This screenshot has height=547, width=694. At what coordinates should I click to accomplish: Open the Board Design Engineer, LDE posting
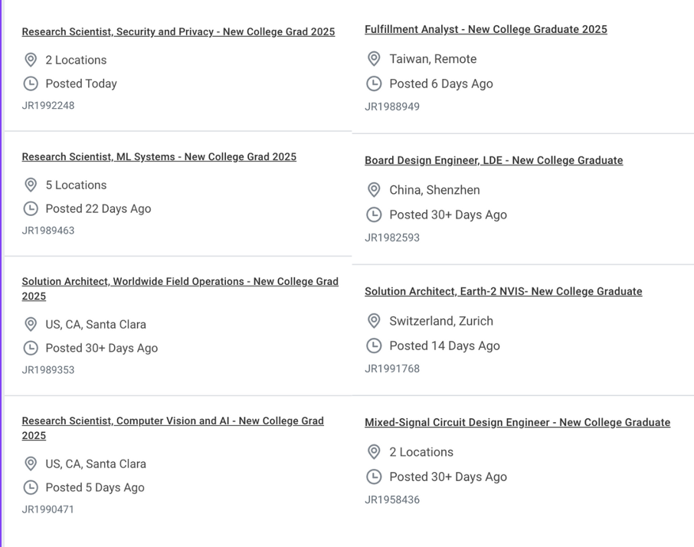(x=493, y=161)
